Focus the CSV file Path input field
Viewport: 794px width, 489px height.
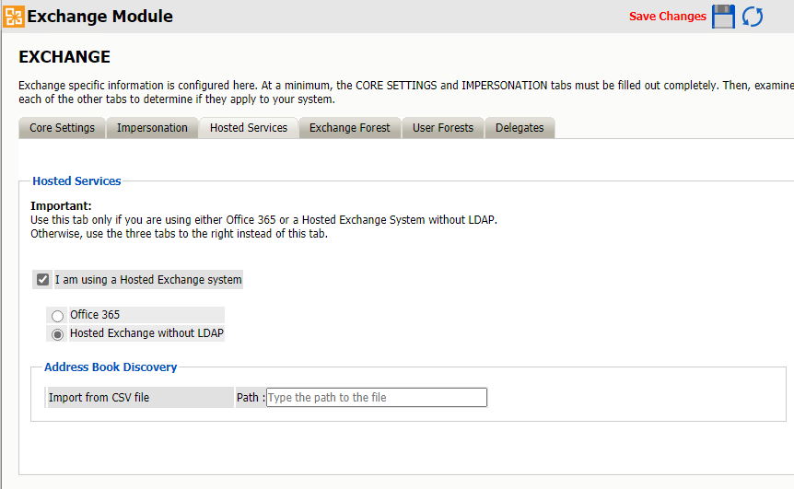[x=376, y=398]
